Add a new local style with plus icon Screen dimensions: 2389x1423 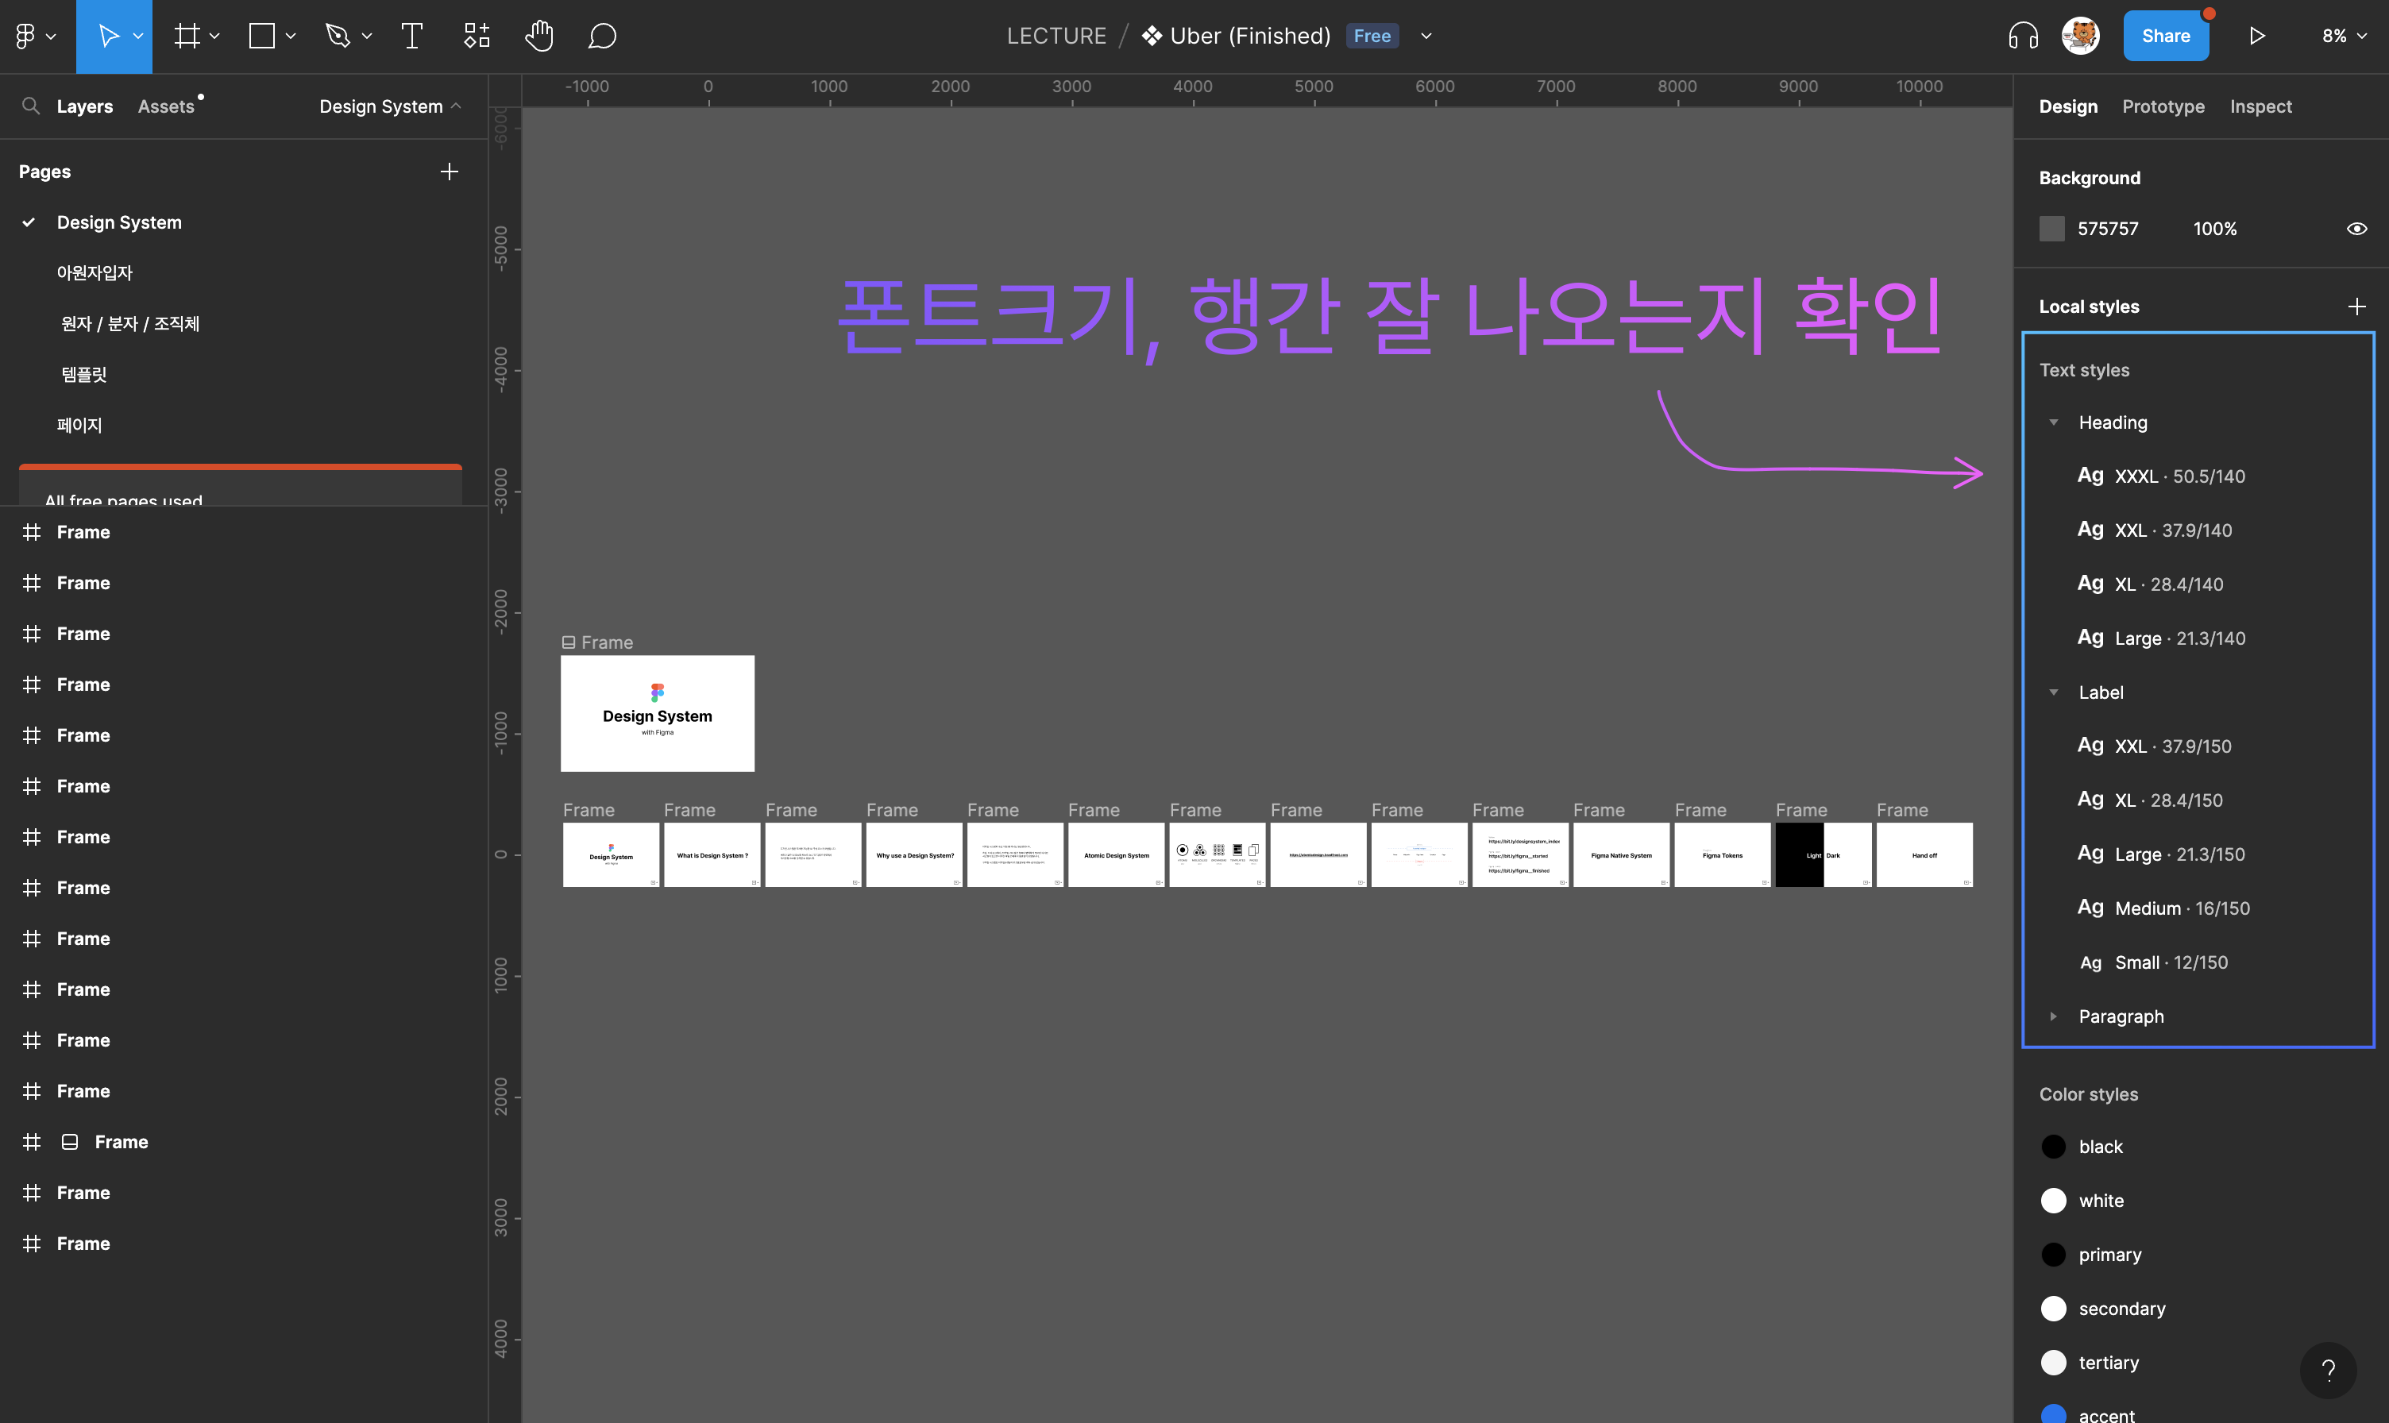coord(2356,307)
